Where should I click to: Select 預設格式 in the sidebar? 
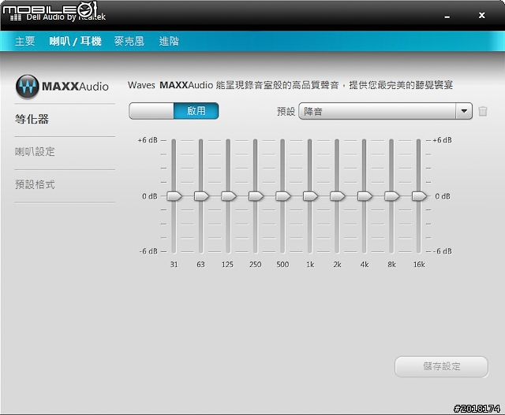[x=35, y=184]
